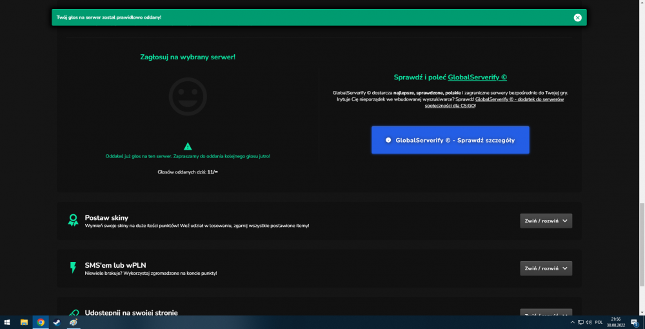Click the 'Udostępnij na swojej stronie' title
This screenshot has width=645, height=329.
coord(131,312)
